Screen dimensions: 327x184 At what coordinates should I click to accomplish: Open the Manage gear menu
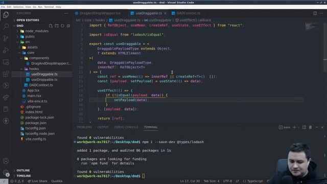coord(6,173)
